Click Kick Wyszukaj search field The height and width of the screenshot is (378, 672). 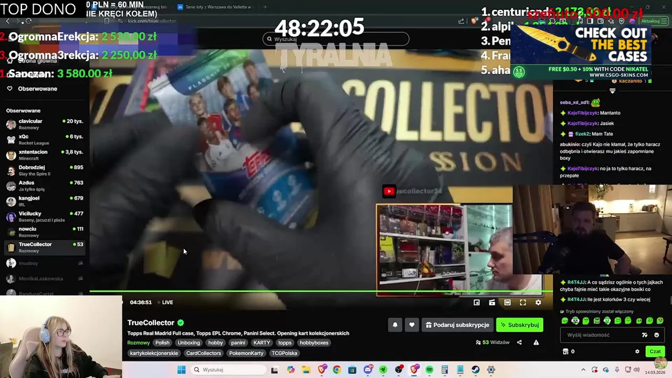click(336, 39)
